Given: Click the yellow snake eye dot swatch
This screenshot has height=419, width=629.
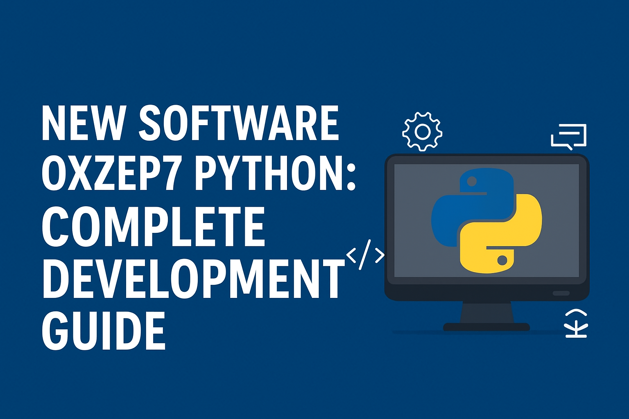Looking at the screenshot, I should pyautogui.click(x=502, y=261).
